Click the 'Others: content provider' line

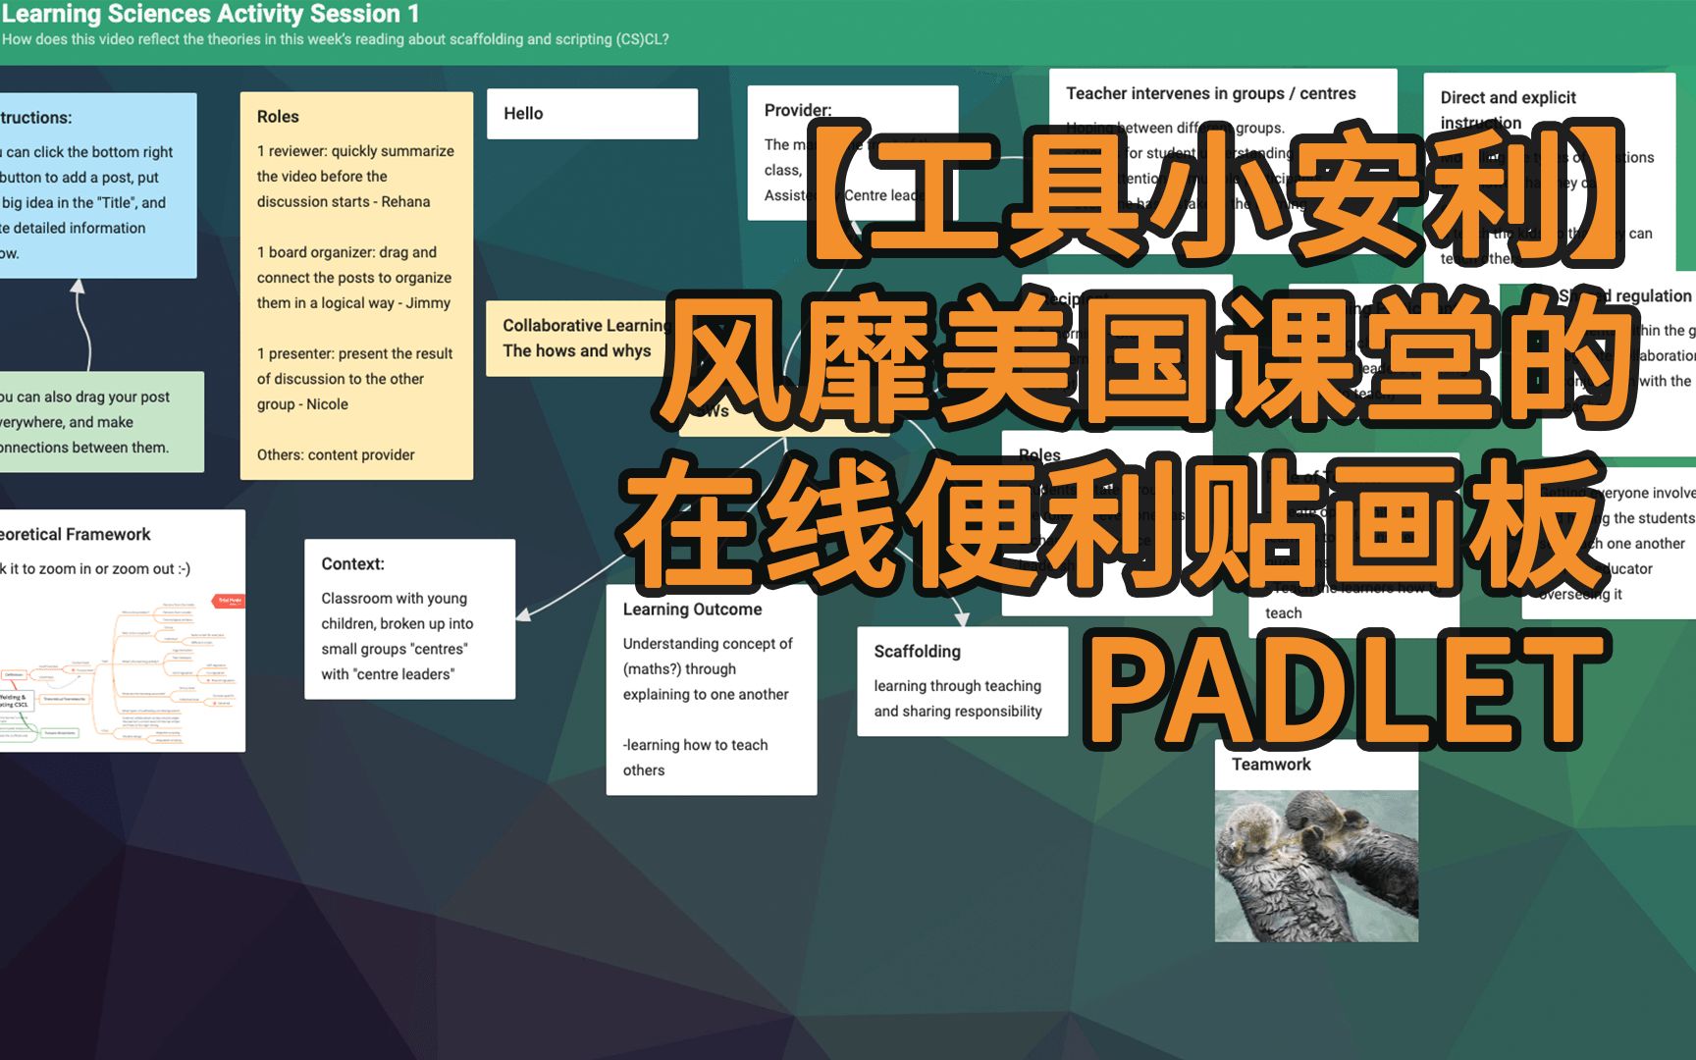[336, 454]
